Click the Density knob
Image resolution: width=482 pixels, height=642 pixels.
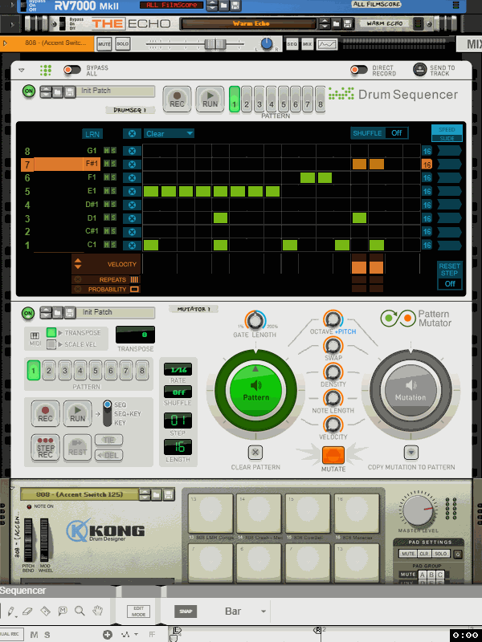pos(333,372)
